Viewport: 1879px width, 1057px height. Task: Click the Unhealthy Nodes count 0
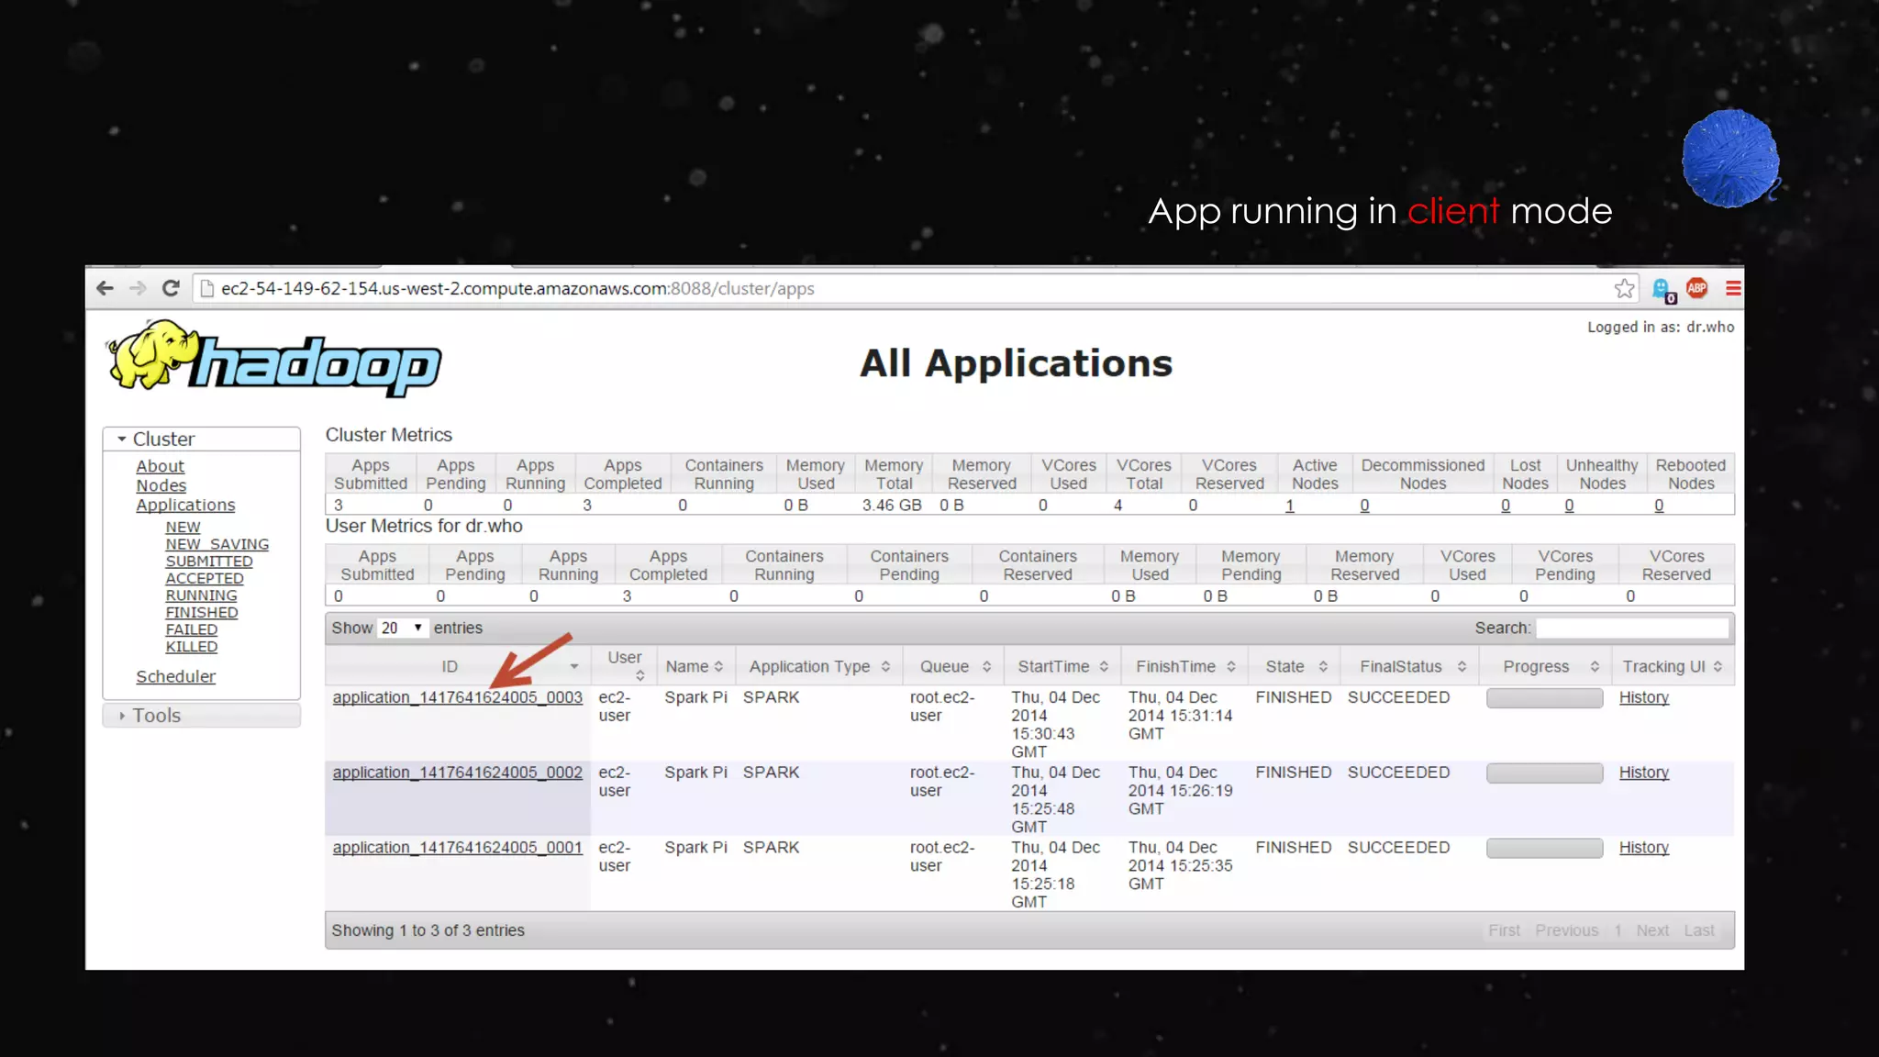[x=1569, y=506]
